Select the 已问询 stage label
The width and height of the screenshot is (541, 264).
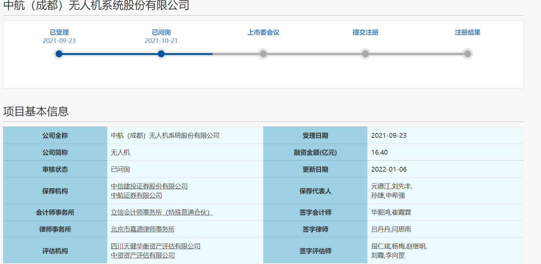click(161, 32)
